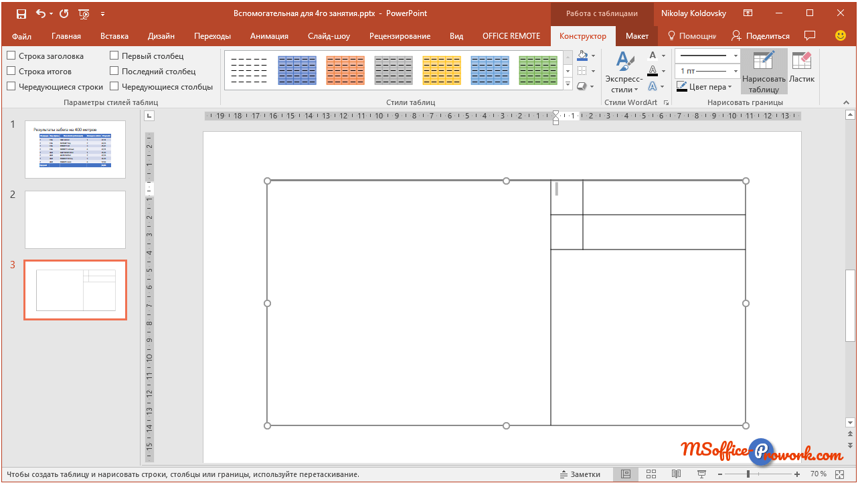
Task: Open the 1 пт pen weight dropdown
Action: click(707, 71)
